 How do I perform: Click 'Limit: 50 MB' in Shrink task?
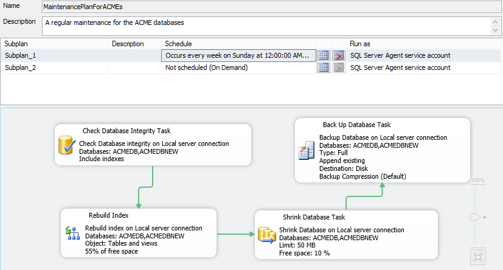coord(297,245)
